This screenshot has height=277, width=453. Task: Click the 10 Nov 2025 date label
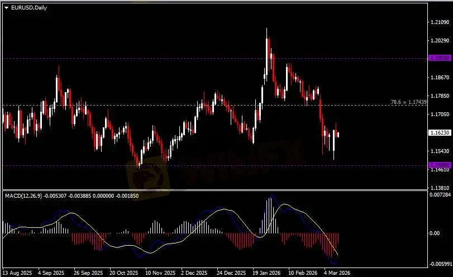[160, 273]
